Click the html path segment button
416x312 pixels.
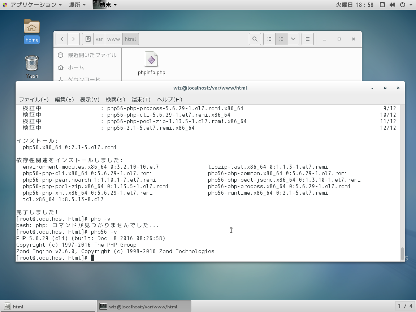130,39
